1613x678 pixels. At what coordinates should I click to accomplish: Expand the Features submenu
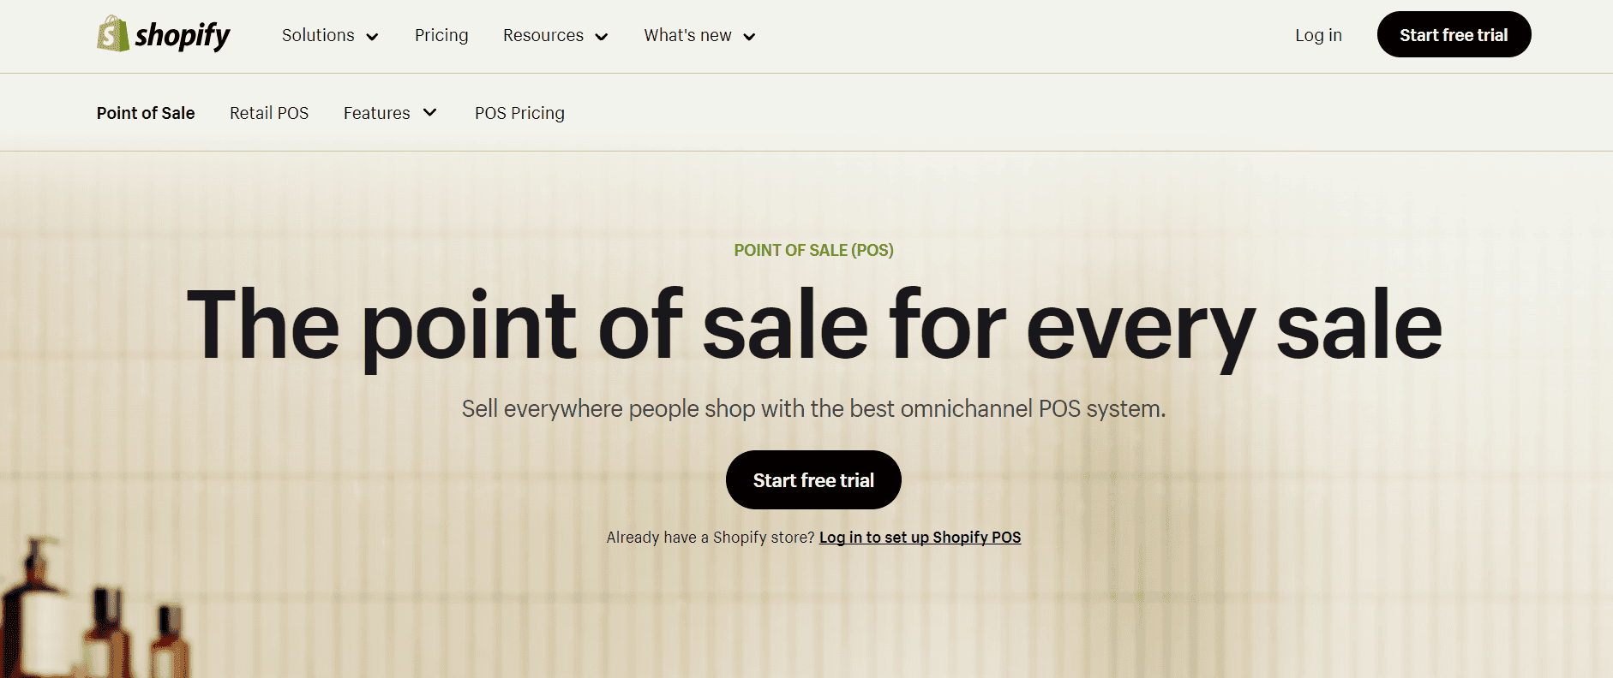(391, 113)
